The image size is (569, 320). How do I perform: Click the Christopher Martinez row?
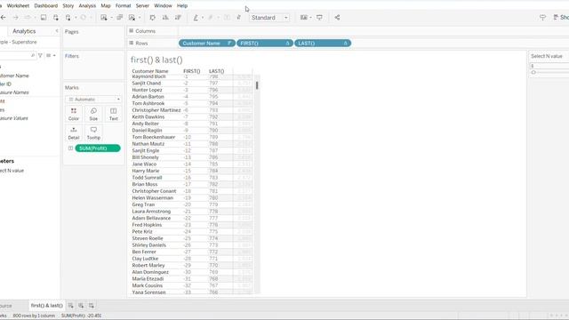(192, 110)
